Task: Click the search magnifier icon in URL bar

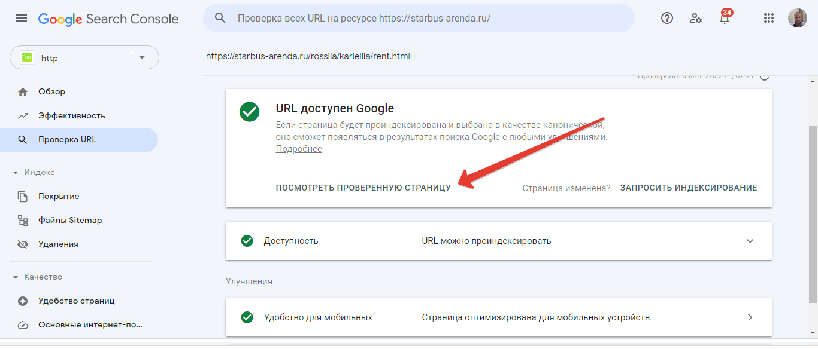Action: pos(220,18)
